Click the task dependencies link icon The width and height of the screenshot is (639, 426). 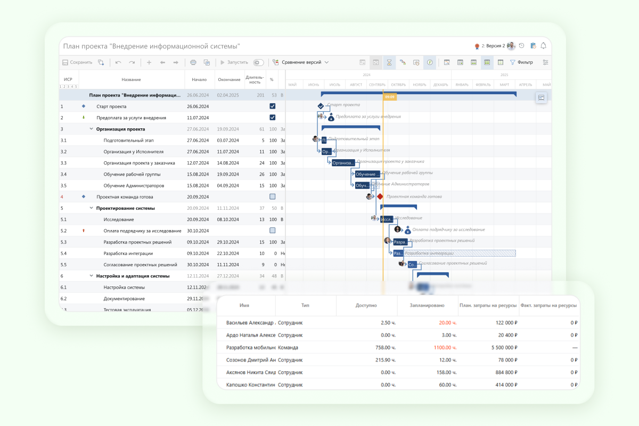pos(403,62)
